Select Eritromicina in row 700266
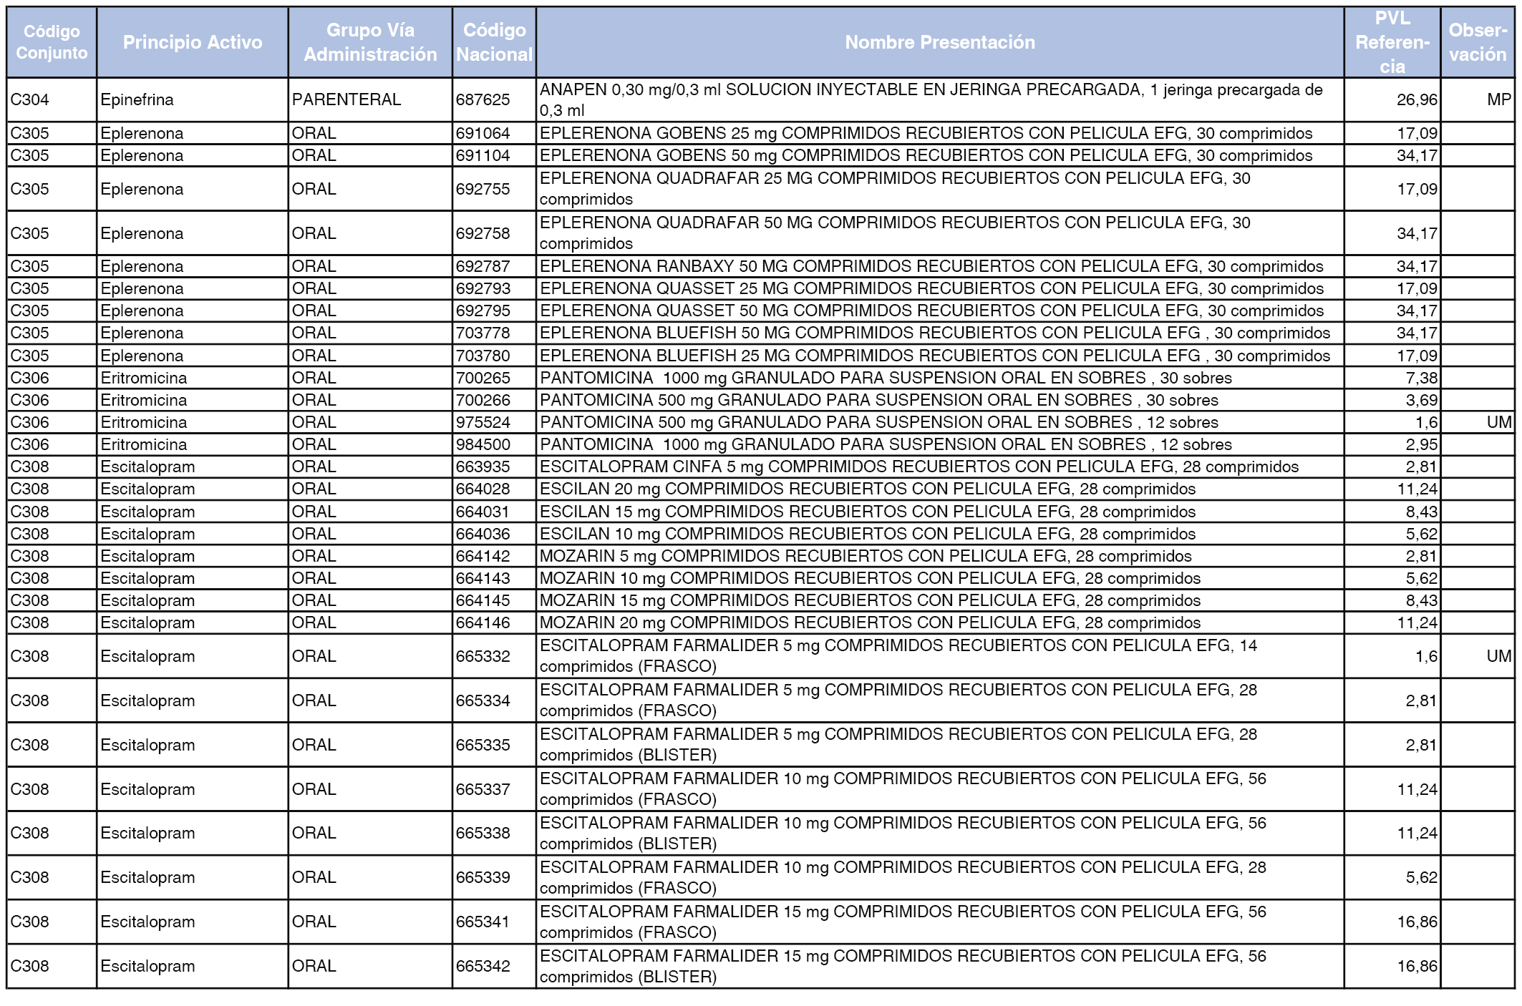Screen dimensions: 1522x1006 pyautogui.click(x=193, y=400)
